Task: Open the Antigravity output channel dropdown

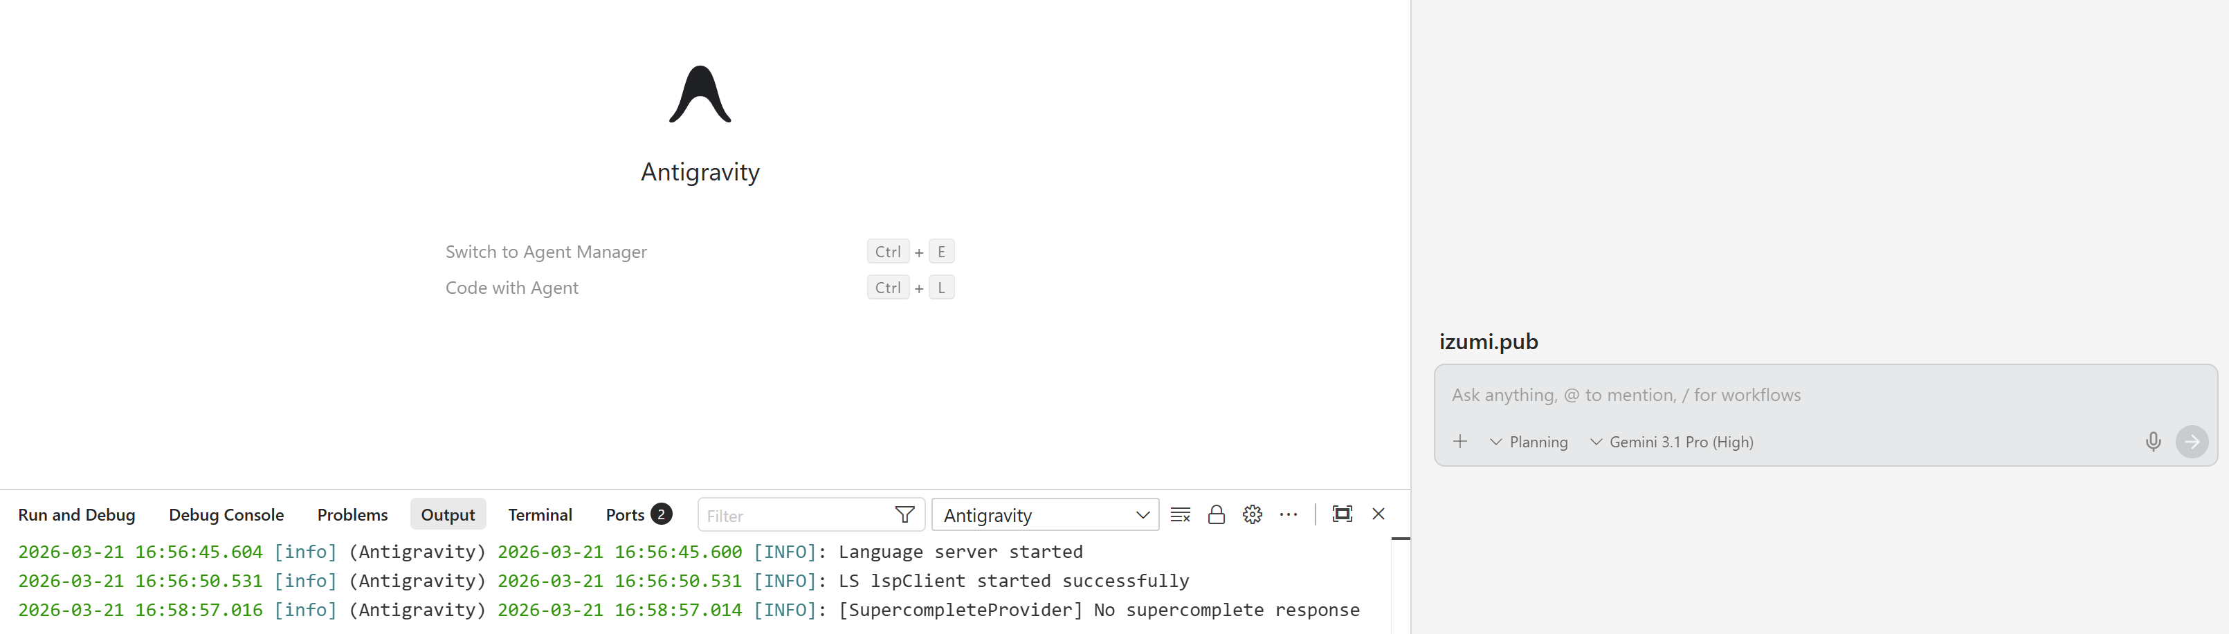Action: click(1044, 516)
